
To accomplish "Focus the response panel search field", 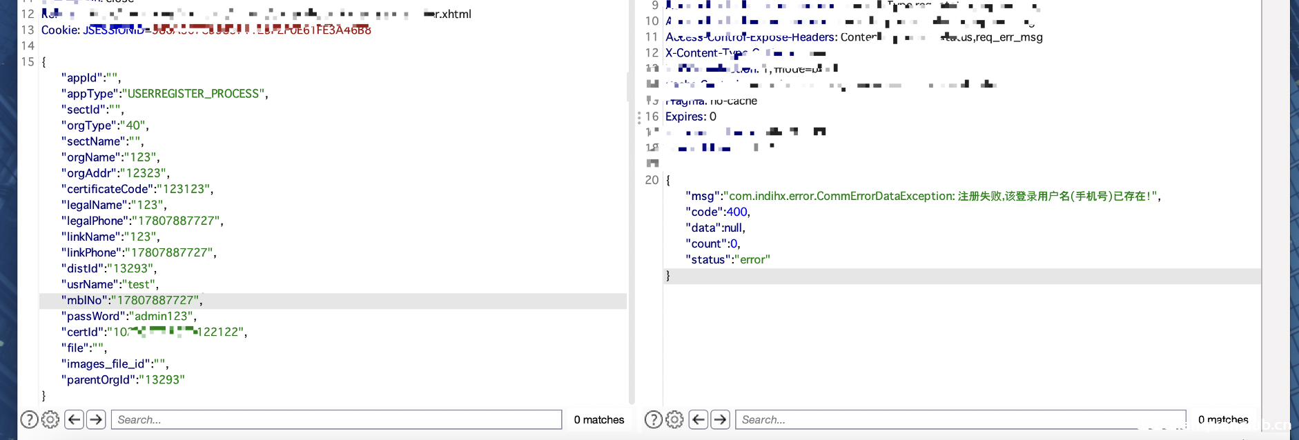I will coord(961,419).
